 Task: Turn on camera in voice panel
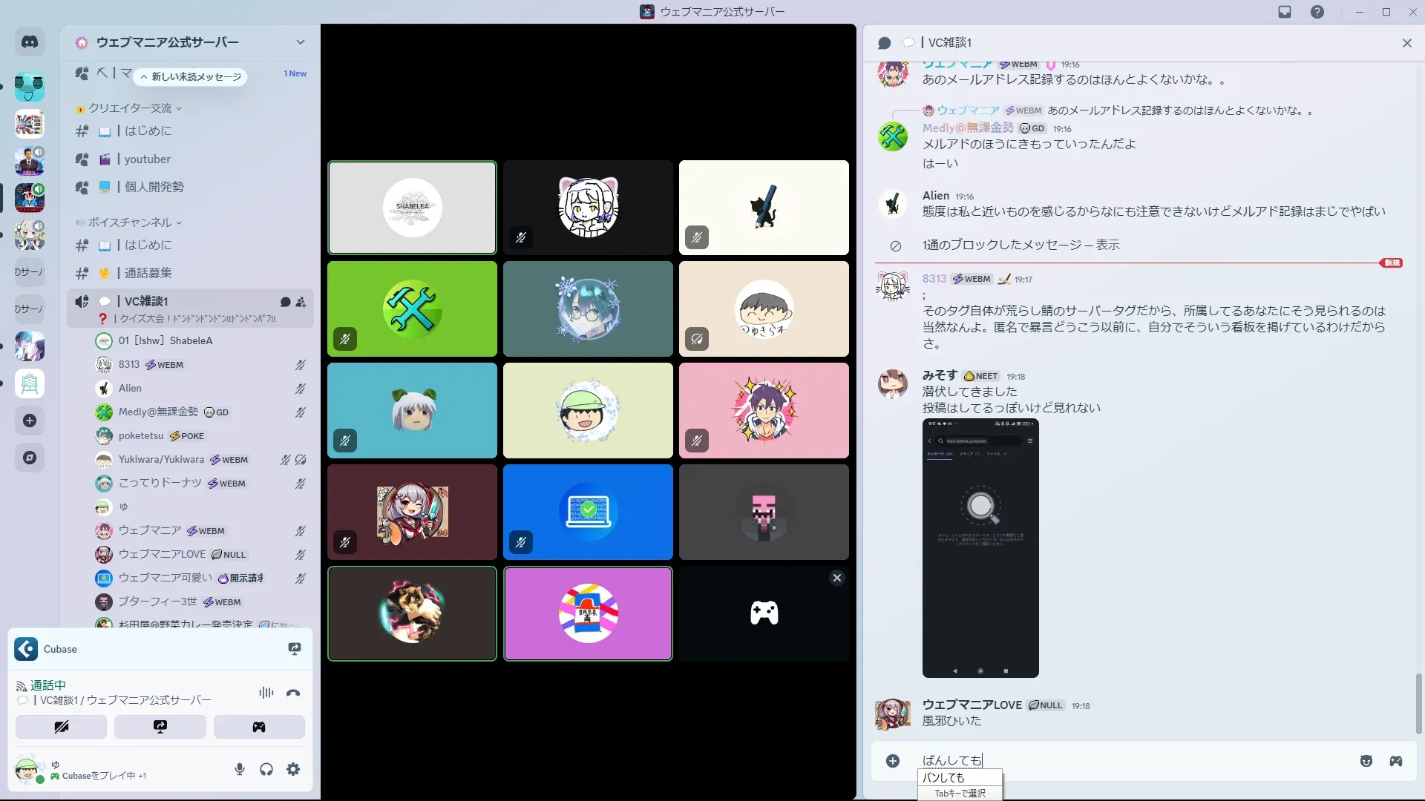pyautogui.click(x=62, y=727)
